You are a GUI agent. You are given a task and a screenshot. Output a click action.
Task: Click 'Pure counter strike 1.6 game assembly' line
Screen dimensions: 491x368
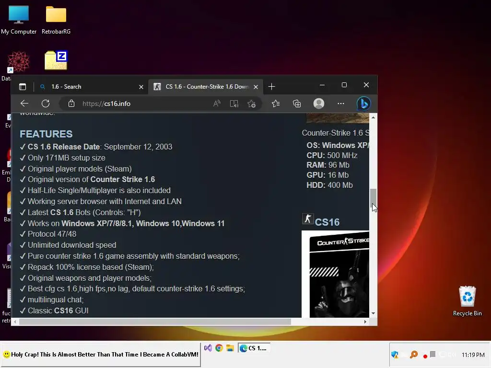pos(133,256)
